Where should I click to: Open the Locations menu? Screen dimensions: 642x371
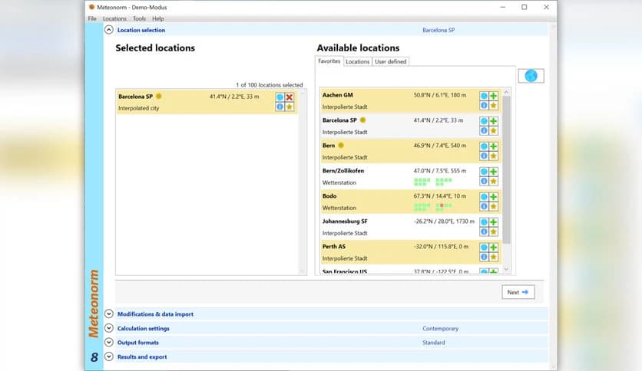pyautogui.click(x=114, y=19)
